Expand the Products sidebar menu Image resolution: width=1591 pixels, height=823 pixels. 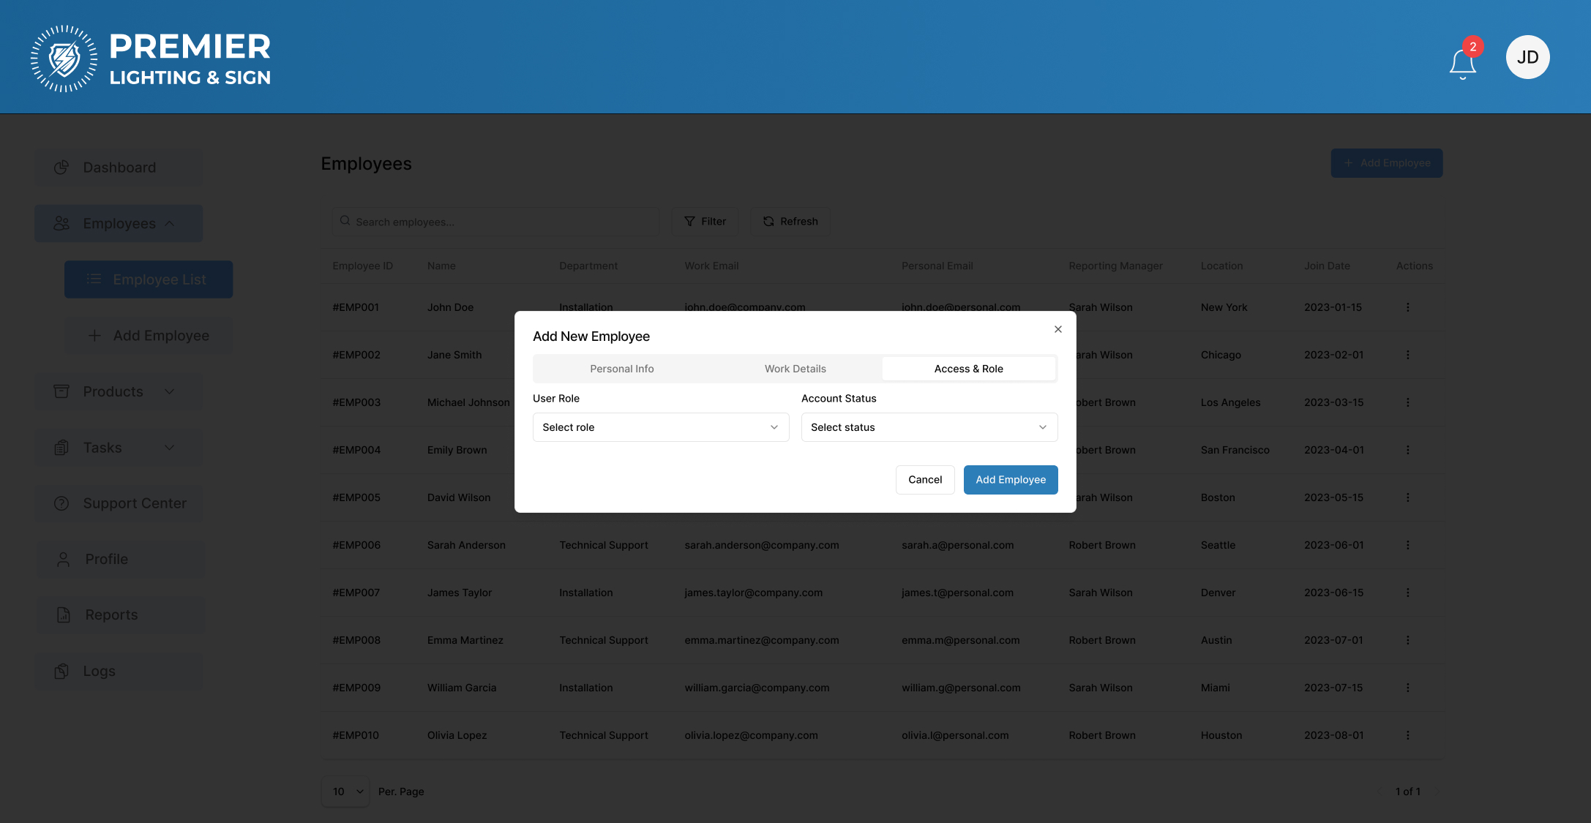(119, 392)
